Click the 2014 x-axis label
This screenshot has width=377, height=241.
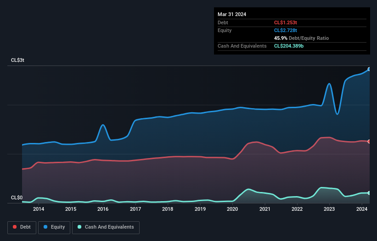pyautogui.click(x=39, y=209)
